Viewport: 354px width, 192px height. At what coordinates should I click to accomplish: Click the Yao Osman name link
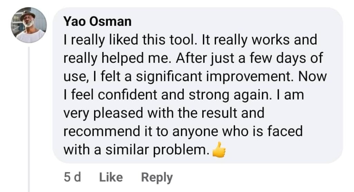[97, 22]
